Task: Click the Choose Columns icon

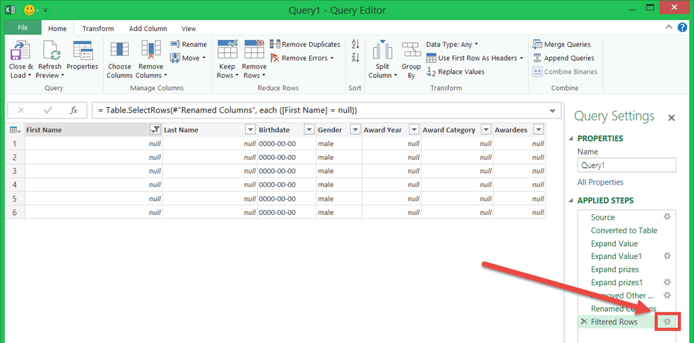Action: point(119,52)
